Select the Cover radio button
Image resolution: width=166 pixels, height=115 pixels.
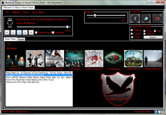point(144,31)
